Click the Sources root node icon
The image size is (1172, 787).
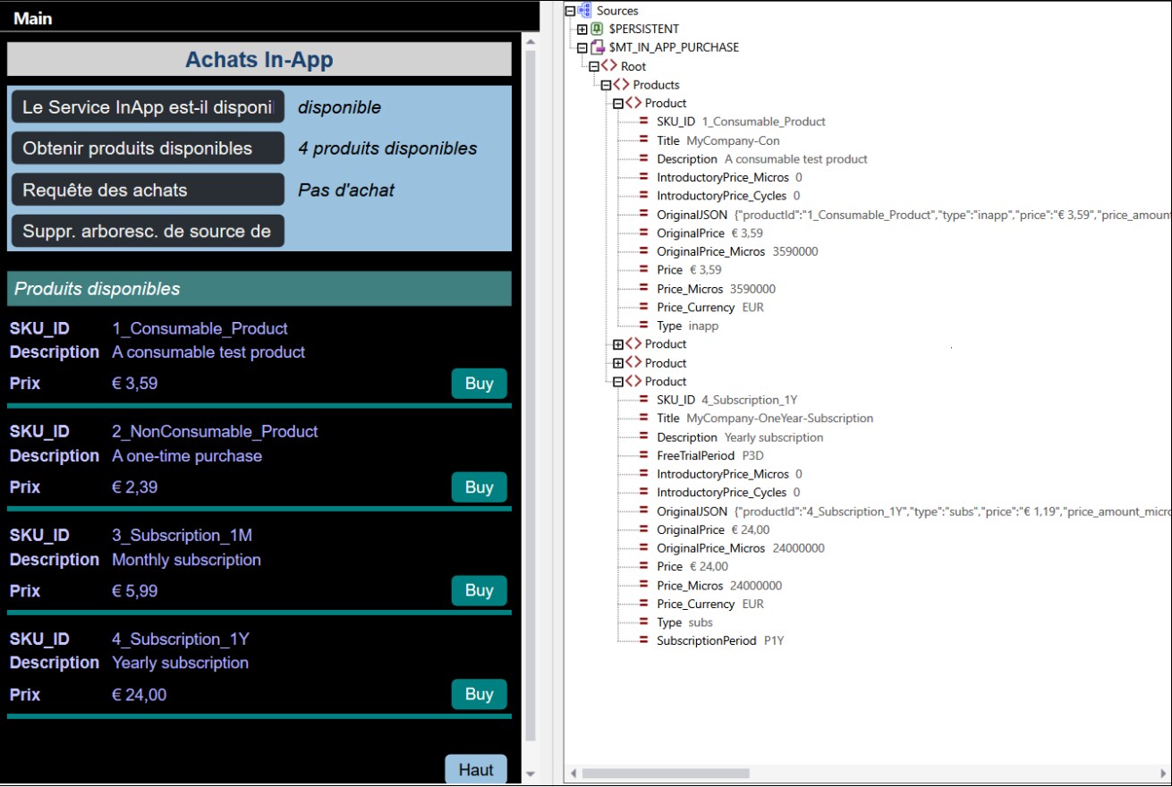(585, 11)
